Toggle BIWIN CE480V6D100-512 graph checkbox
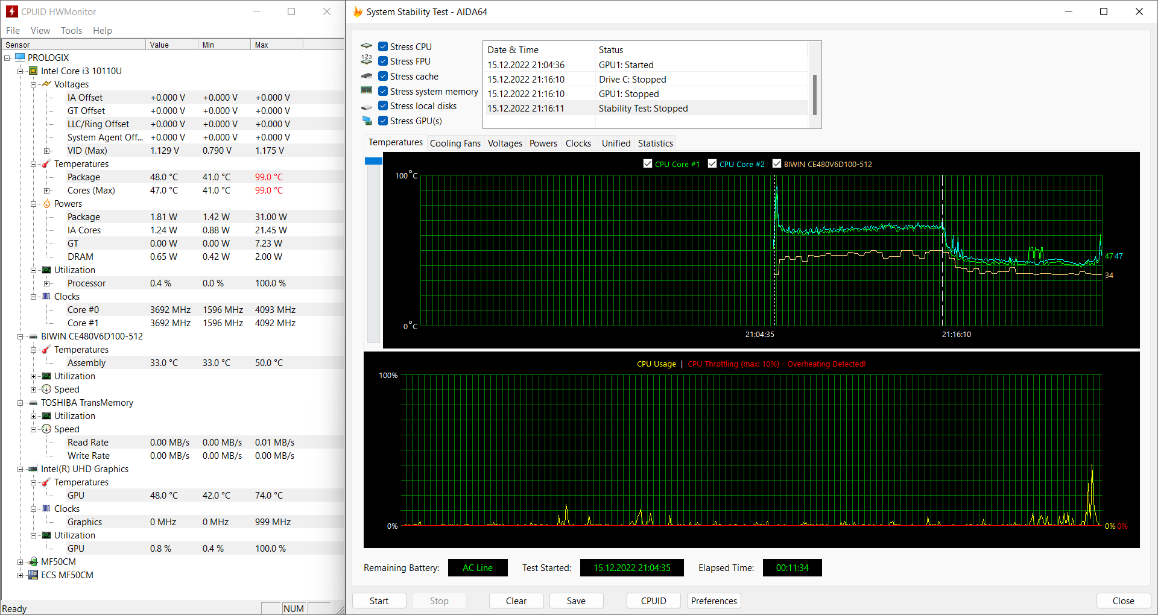Image resolution: width=1158 pixels, height=615 pixels. click(777, 163)
